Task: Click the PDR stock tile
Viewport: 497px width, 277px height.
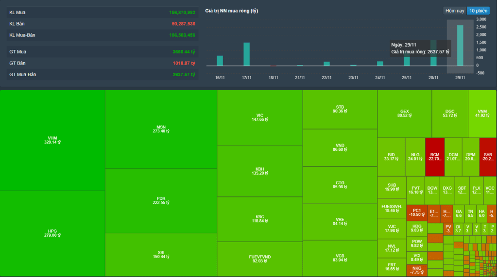Action: pyautogui.click(x=161, y=201)
